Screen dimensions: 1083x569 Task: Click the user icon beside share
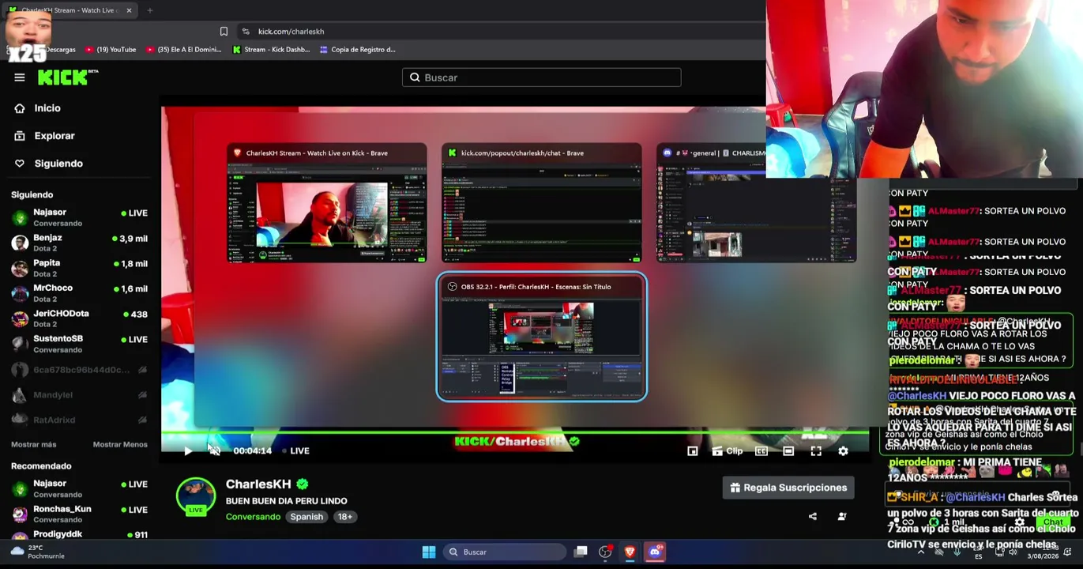click(842, 517)
